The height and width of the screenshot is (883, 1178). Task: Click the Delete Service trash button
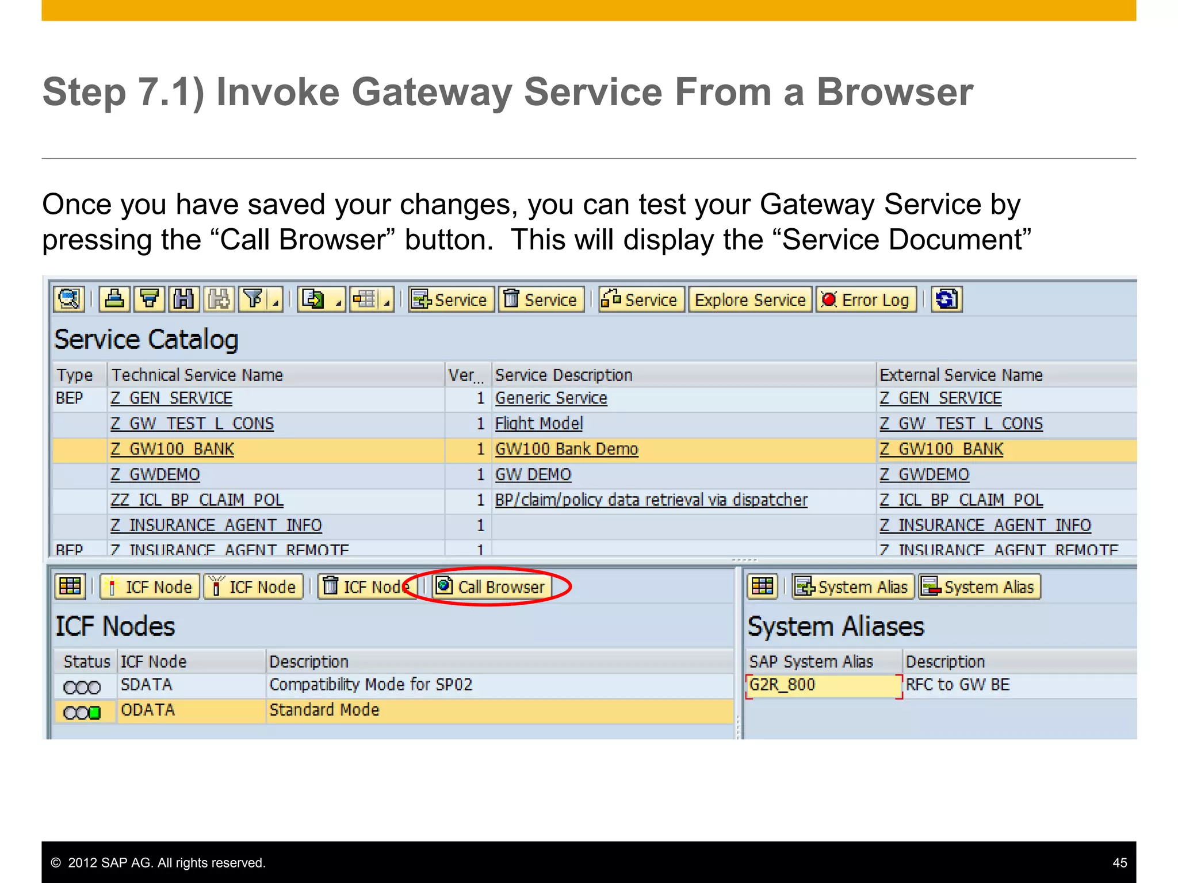coord(541,300)
